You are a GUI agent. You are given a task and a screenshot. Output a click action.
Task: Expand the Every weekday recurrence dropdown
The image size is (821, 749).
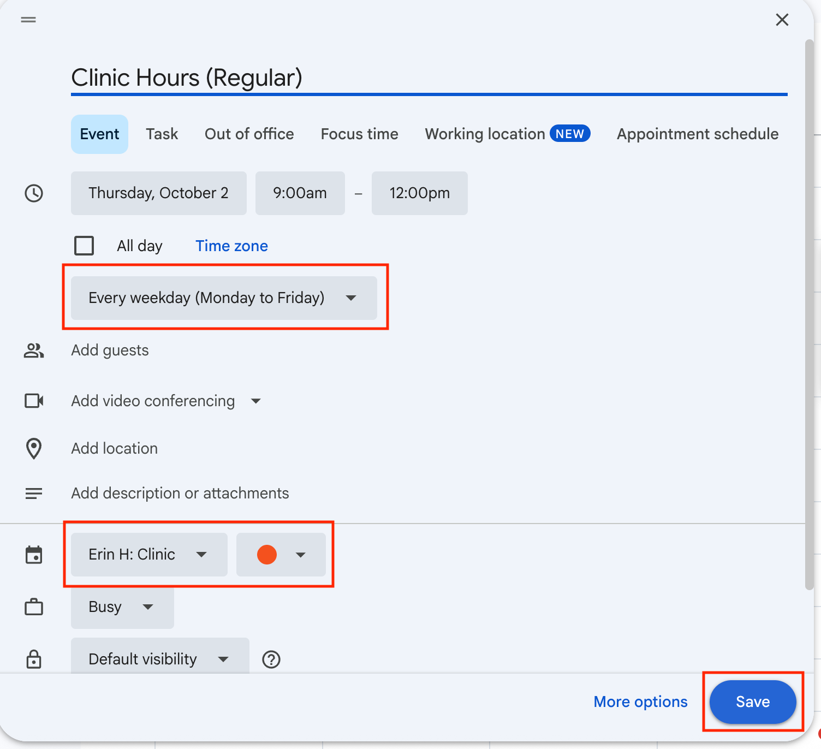[224, 298]
